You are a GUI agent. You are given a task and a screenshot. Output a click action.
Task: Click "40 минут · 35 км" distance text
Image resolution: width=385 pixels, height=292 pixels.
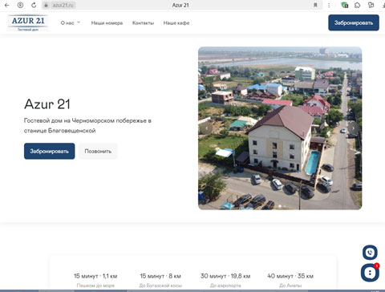290,276
